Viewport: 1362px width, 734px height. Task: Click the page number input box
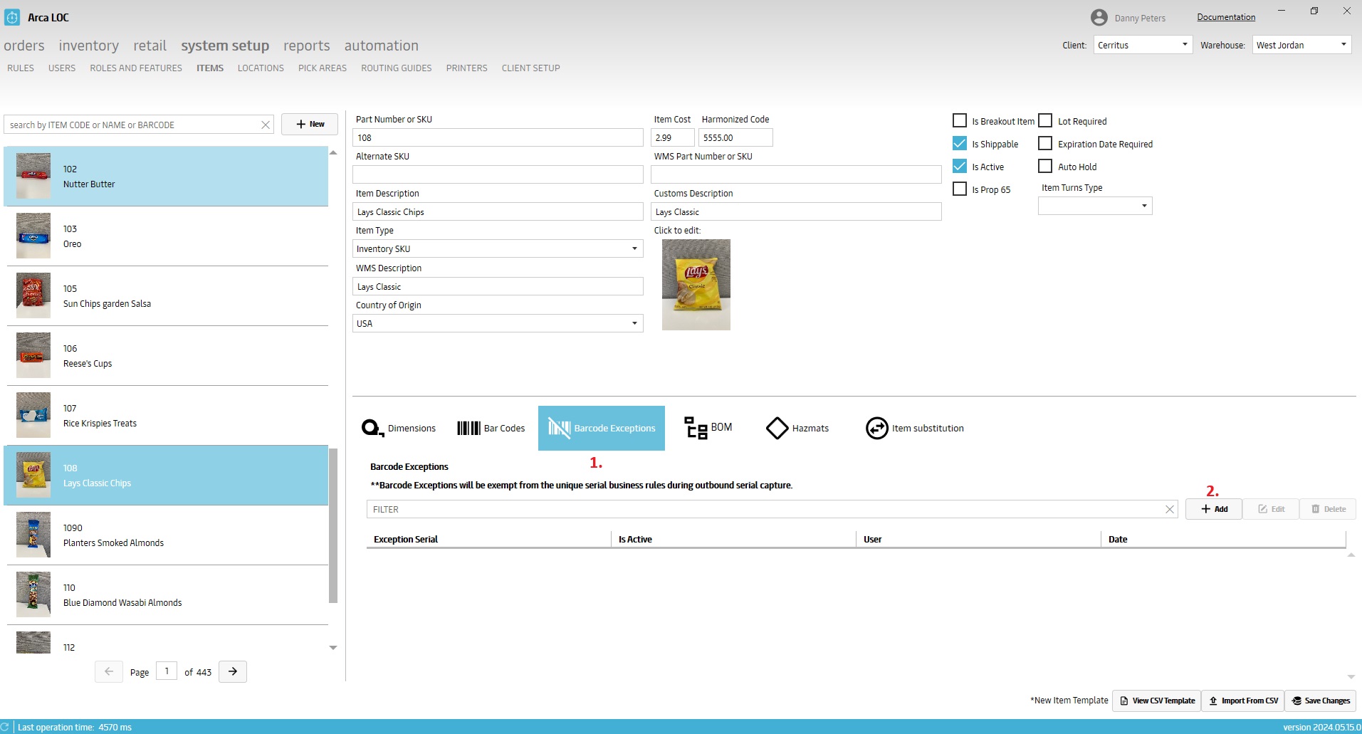click(x=167, y=671)
